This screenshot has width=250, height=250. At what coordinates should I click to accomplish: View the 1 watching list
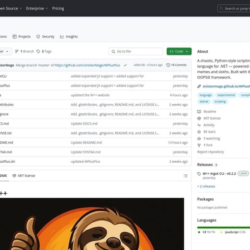(x=211, y=138)
